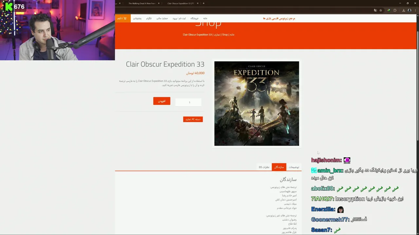
Task: Open the توضیحات description tab
Action: click(x=294, y=167)
